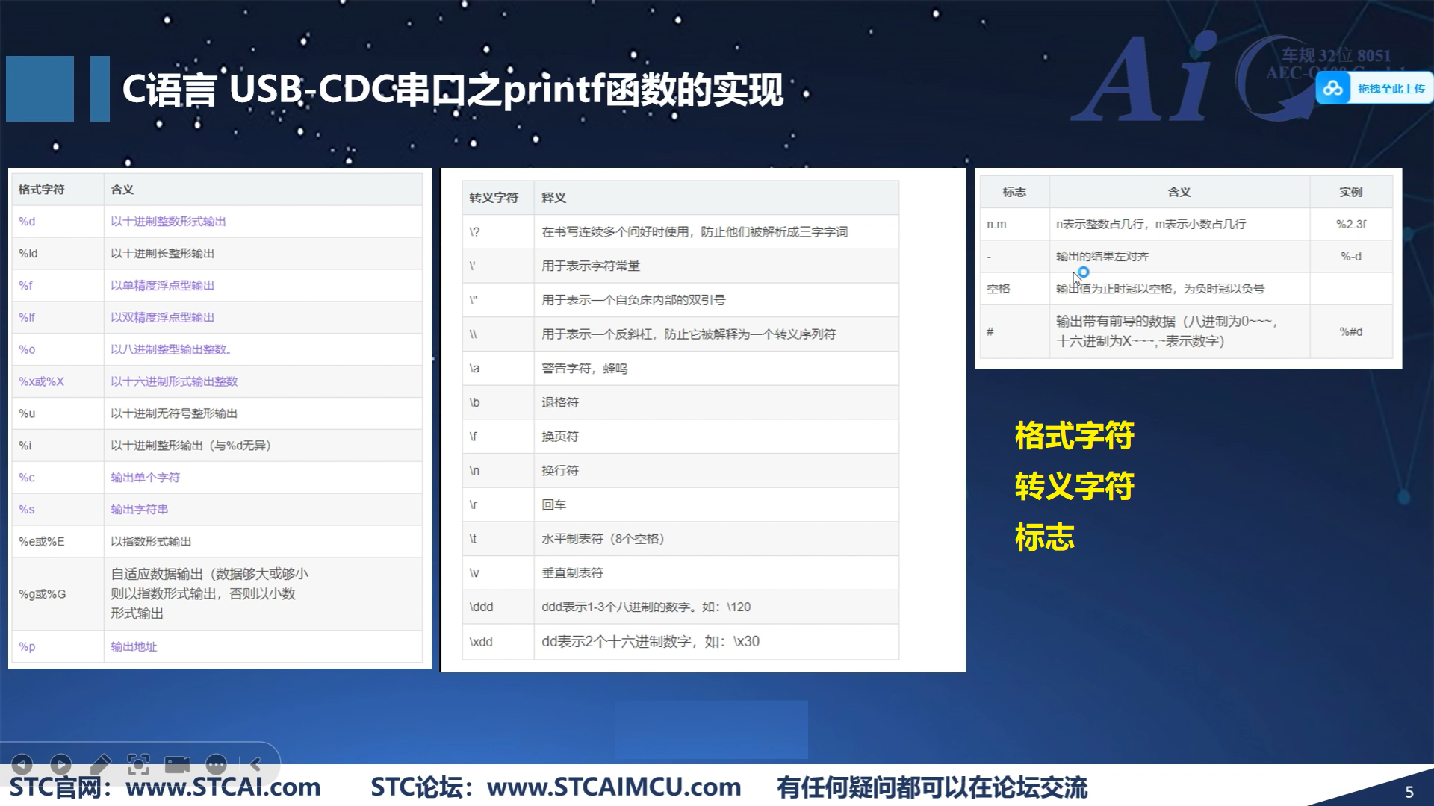This screenshot has height=806, width=1434.
Task: Advance to next slide using the play arrow
Action: (x=61, y=764)
